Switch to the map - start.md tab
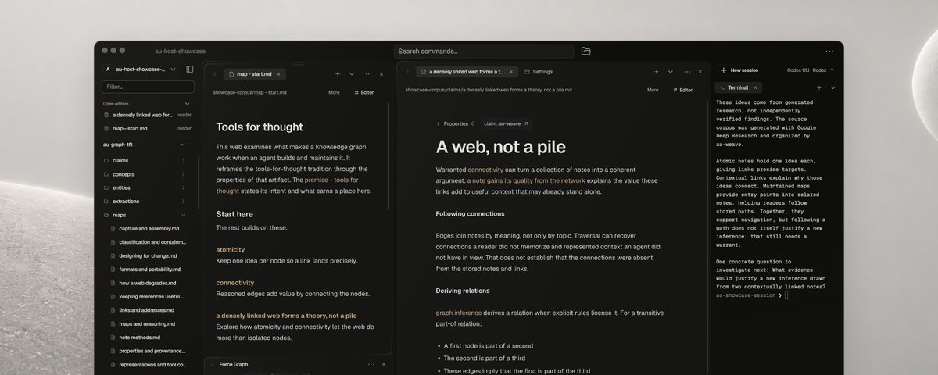The height and width of the screenshot is (375, 938). pos(255,73)
